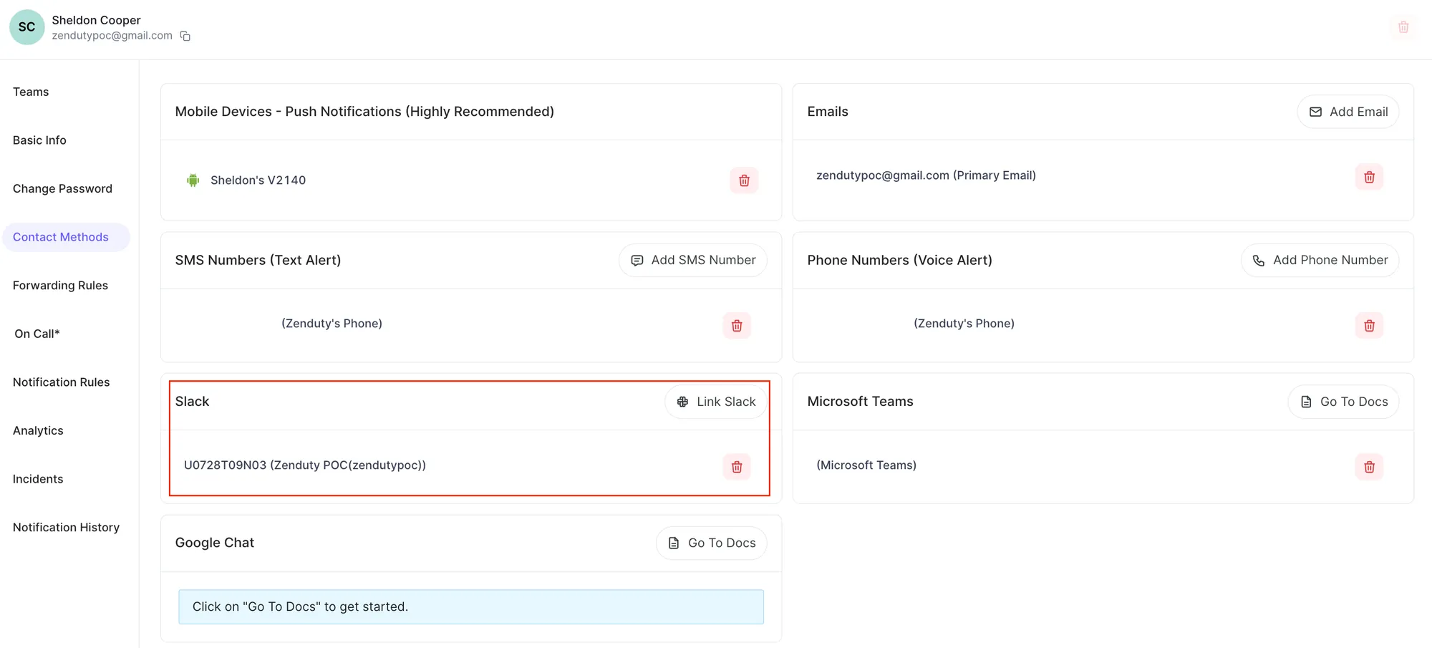1432x648 pixels.
Task: Delete the SMS number Zenduty's Phone
Action: [x=737, y=326]
